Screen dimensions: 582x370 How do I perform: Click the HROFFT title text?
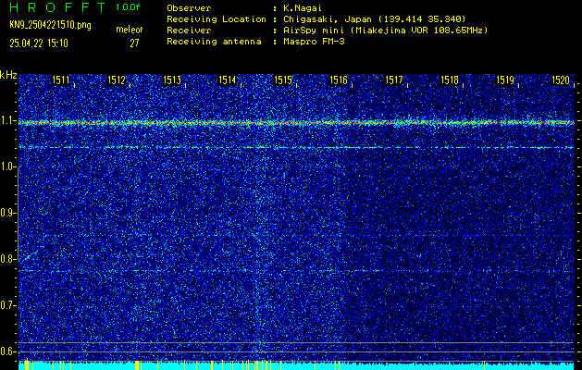[x=57, y=7]
